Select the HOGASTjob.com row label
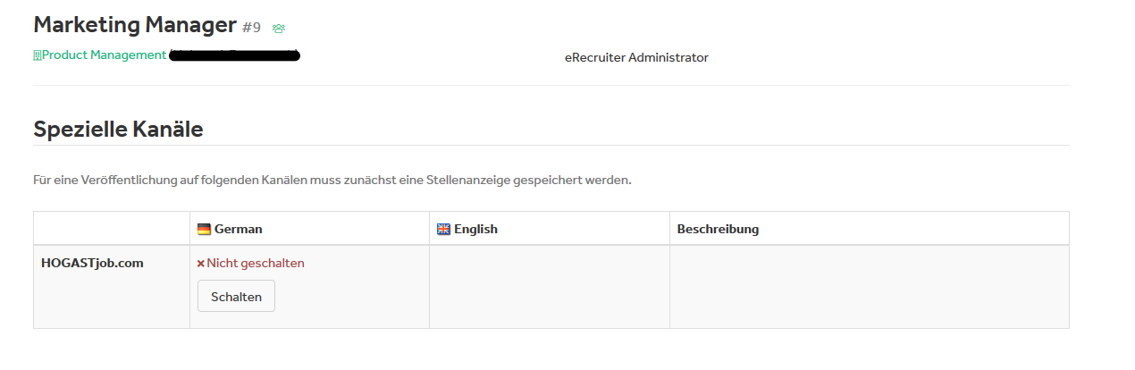 click(92, 263)
